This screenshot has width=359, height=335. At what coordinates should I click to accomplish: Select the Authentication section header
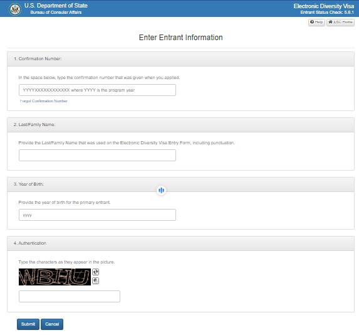(x=180, y=243)
